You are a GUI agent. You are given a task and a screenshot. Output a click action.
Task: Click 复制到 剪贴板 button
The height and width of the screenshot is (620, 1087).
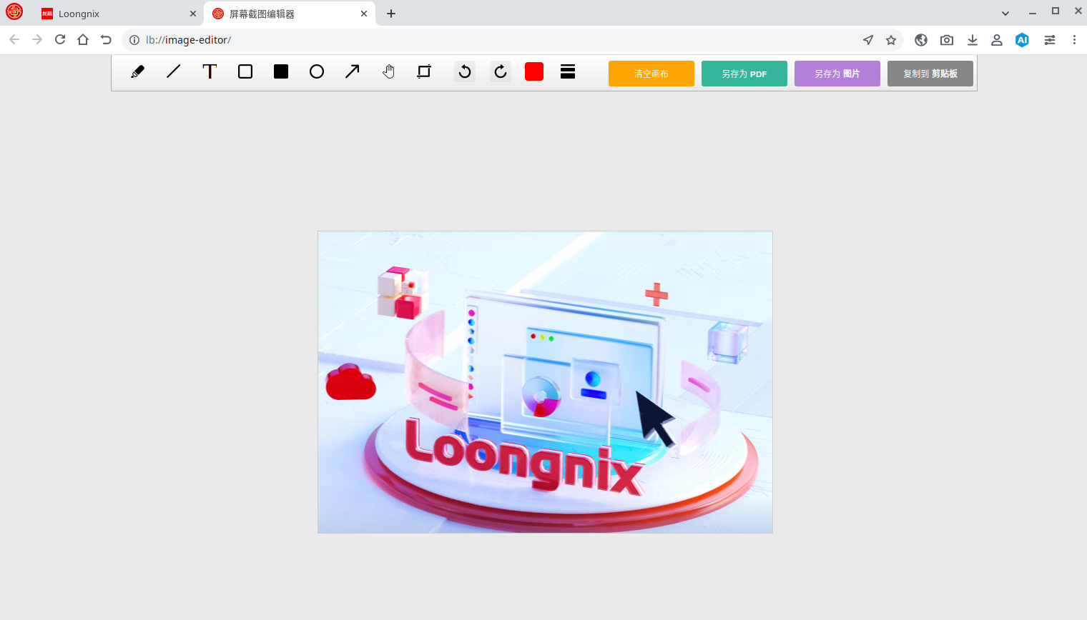(x=930, y=74)
